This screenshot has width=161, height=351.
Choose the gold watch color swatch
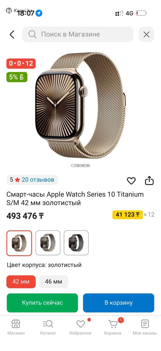pos(19,243)
